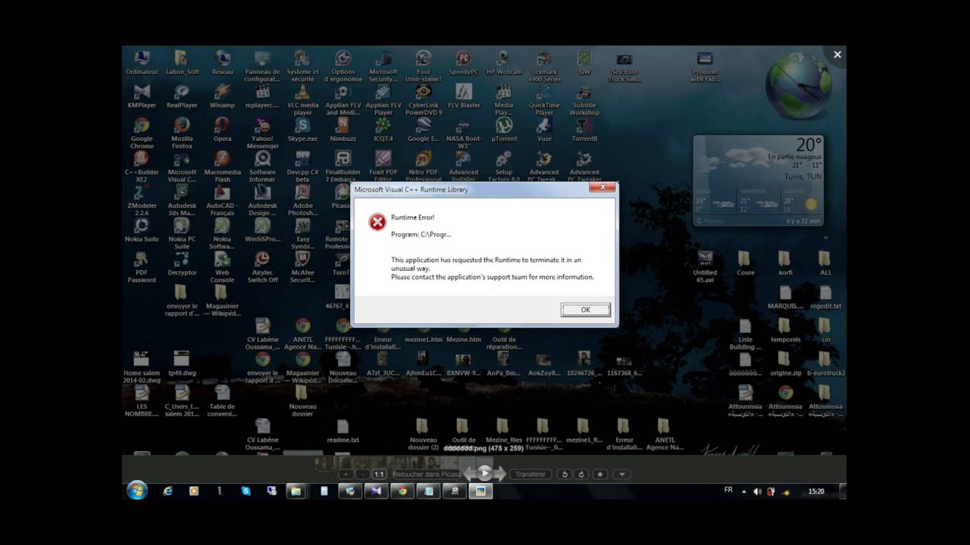Select the RealPlayer desktop icon
The width and height of the screenshot is (970, 545).
pos(182,97)
